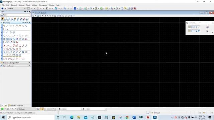Open the Tools menu
The height and width of the screenshot is (120, 214).
[28, 5]
